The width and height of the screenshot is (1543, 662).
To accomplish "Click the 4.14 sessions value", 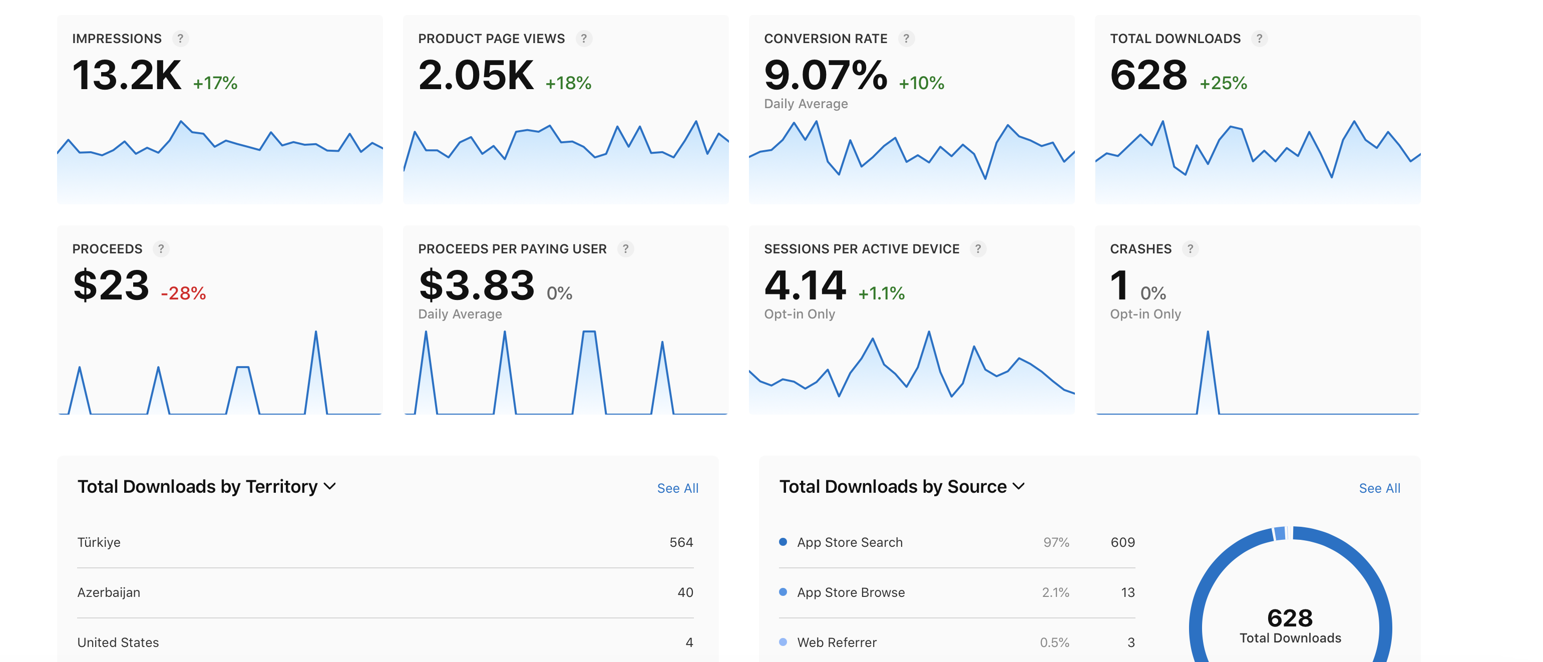I will [805, 285].
